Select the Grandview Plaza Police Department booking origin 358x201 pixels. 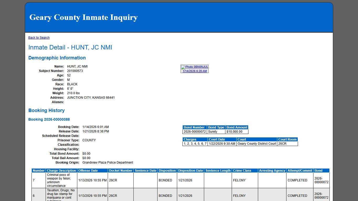(107, 162)
